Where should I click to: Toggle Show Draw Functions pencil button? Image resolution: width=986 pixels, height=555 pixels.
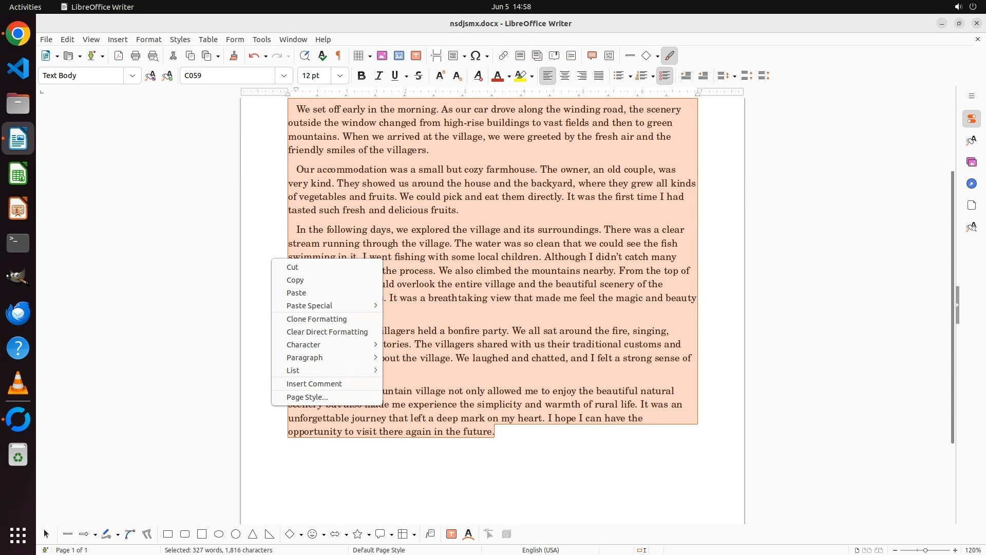(x=669, y=56)
